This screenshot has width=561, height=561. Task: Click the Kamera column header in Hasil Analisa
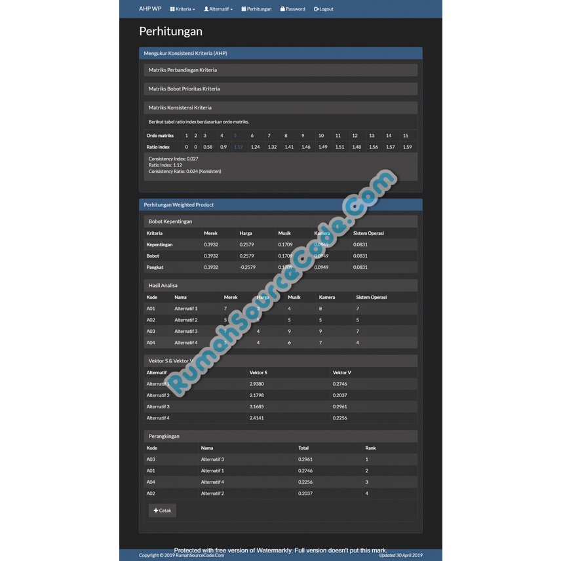[x=327, y=297]
